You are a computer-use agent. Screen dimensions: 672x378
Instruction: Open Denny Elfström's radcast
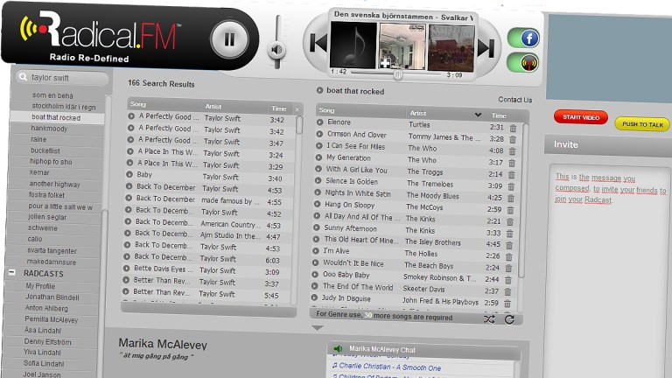click(47, 341)
